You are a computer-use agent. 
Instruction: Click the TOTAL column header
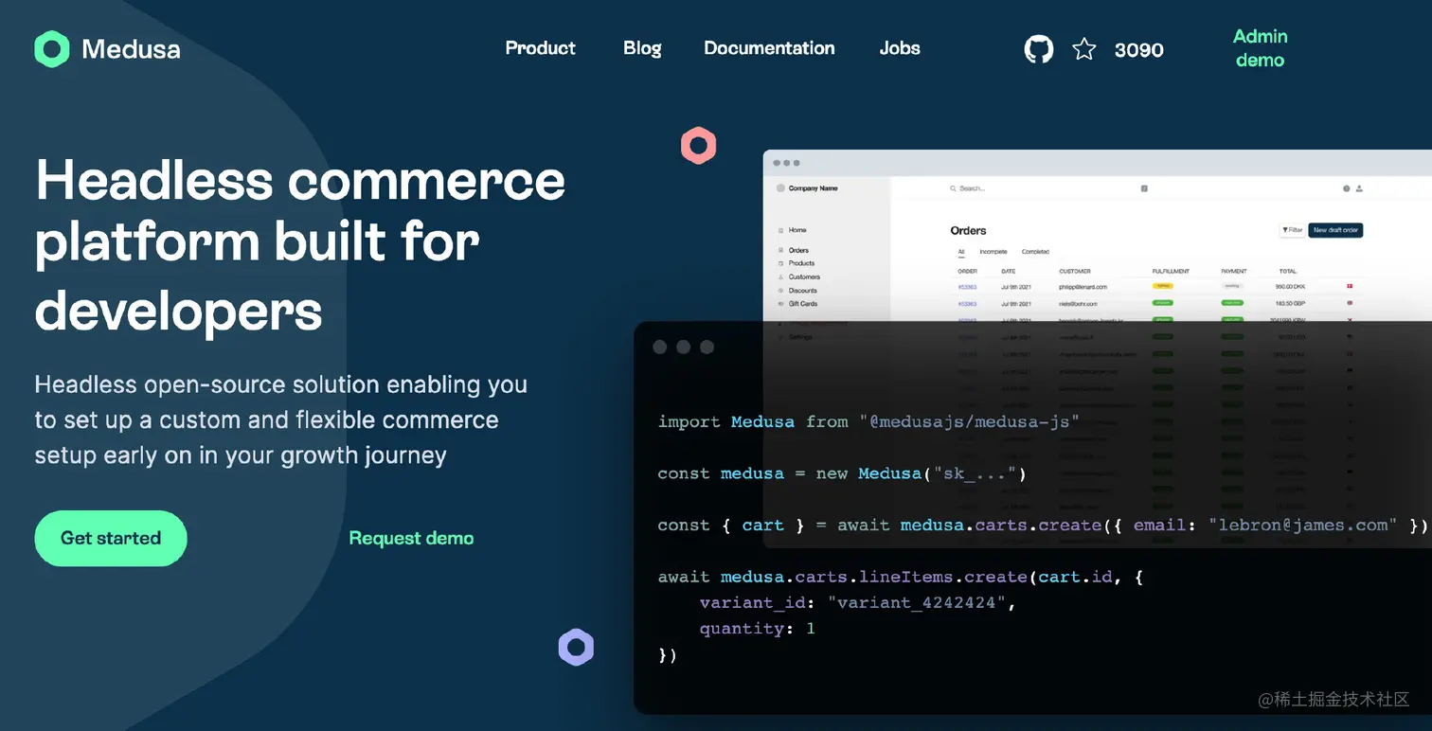tap(1287, 272)
